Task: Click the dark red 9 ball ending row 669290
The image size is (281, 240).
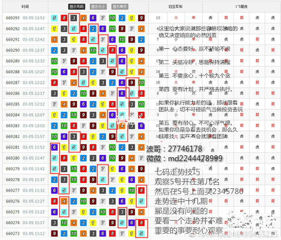Action: tap(141, 50)
